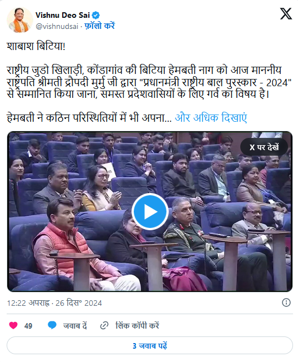Click लिंक कॉपी करें text
Image resolution: width=298 pixels, height=362 pixels.
click(138, 325)
